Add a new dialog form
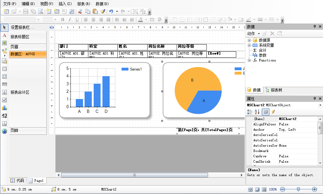 [56, 11]
